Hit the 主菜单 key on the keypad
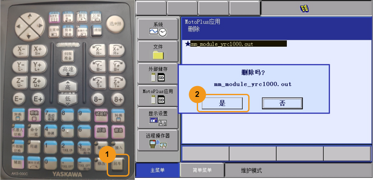Viewport: 373px width, 180px height. [54, 32]
